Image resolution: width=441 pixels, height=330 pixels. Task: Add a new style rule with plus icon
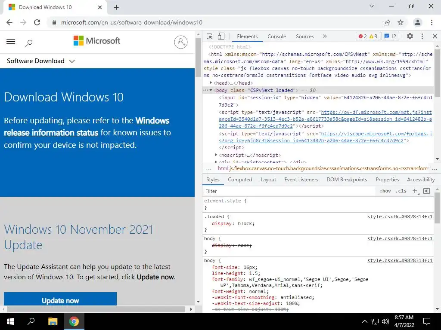tap(415, 191)
